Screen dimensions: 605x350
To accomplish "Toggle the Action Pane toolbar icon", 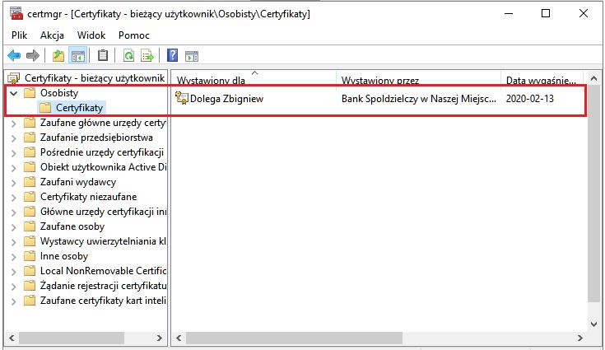I will pyautogui.click(x=191, y=56).
